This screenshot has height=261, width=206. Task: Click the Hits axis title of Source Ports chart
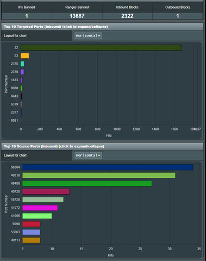click(111, 255)
